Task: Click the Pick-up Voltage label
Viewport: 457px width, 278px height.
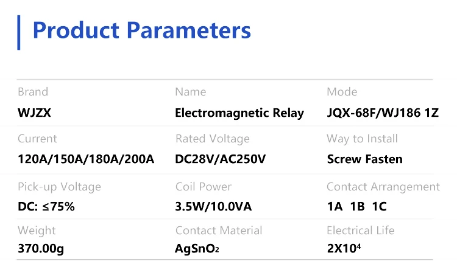Action: [59, 187]
